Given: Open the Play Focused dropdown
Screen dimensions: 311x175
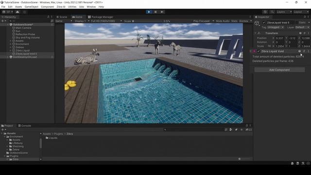Looking at the screenshot, I should pyautogui.click(x=203, y=21).
